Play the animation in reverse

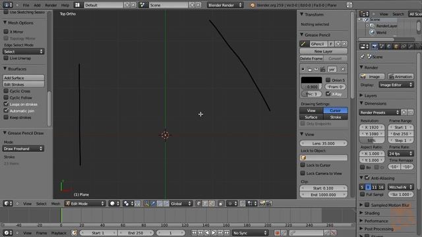[x=207, y=232]
